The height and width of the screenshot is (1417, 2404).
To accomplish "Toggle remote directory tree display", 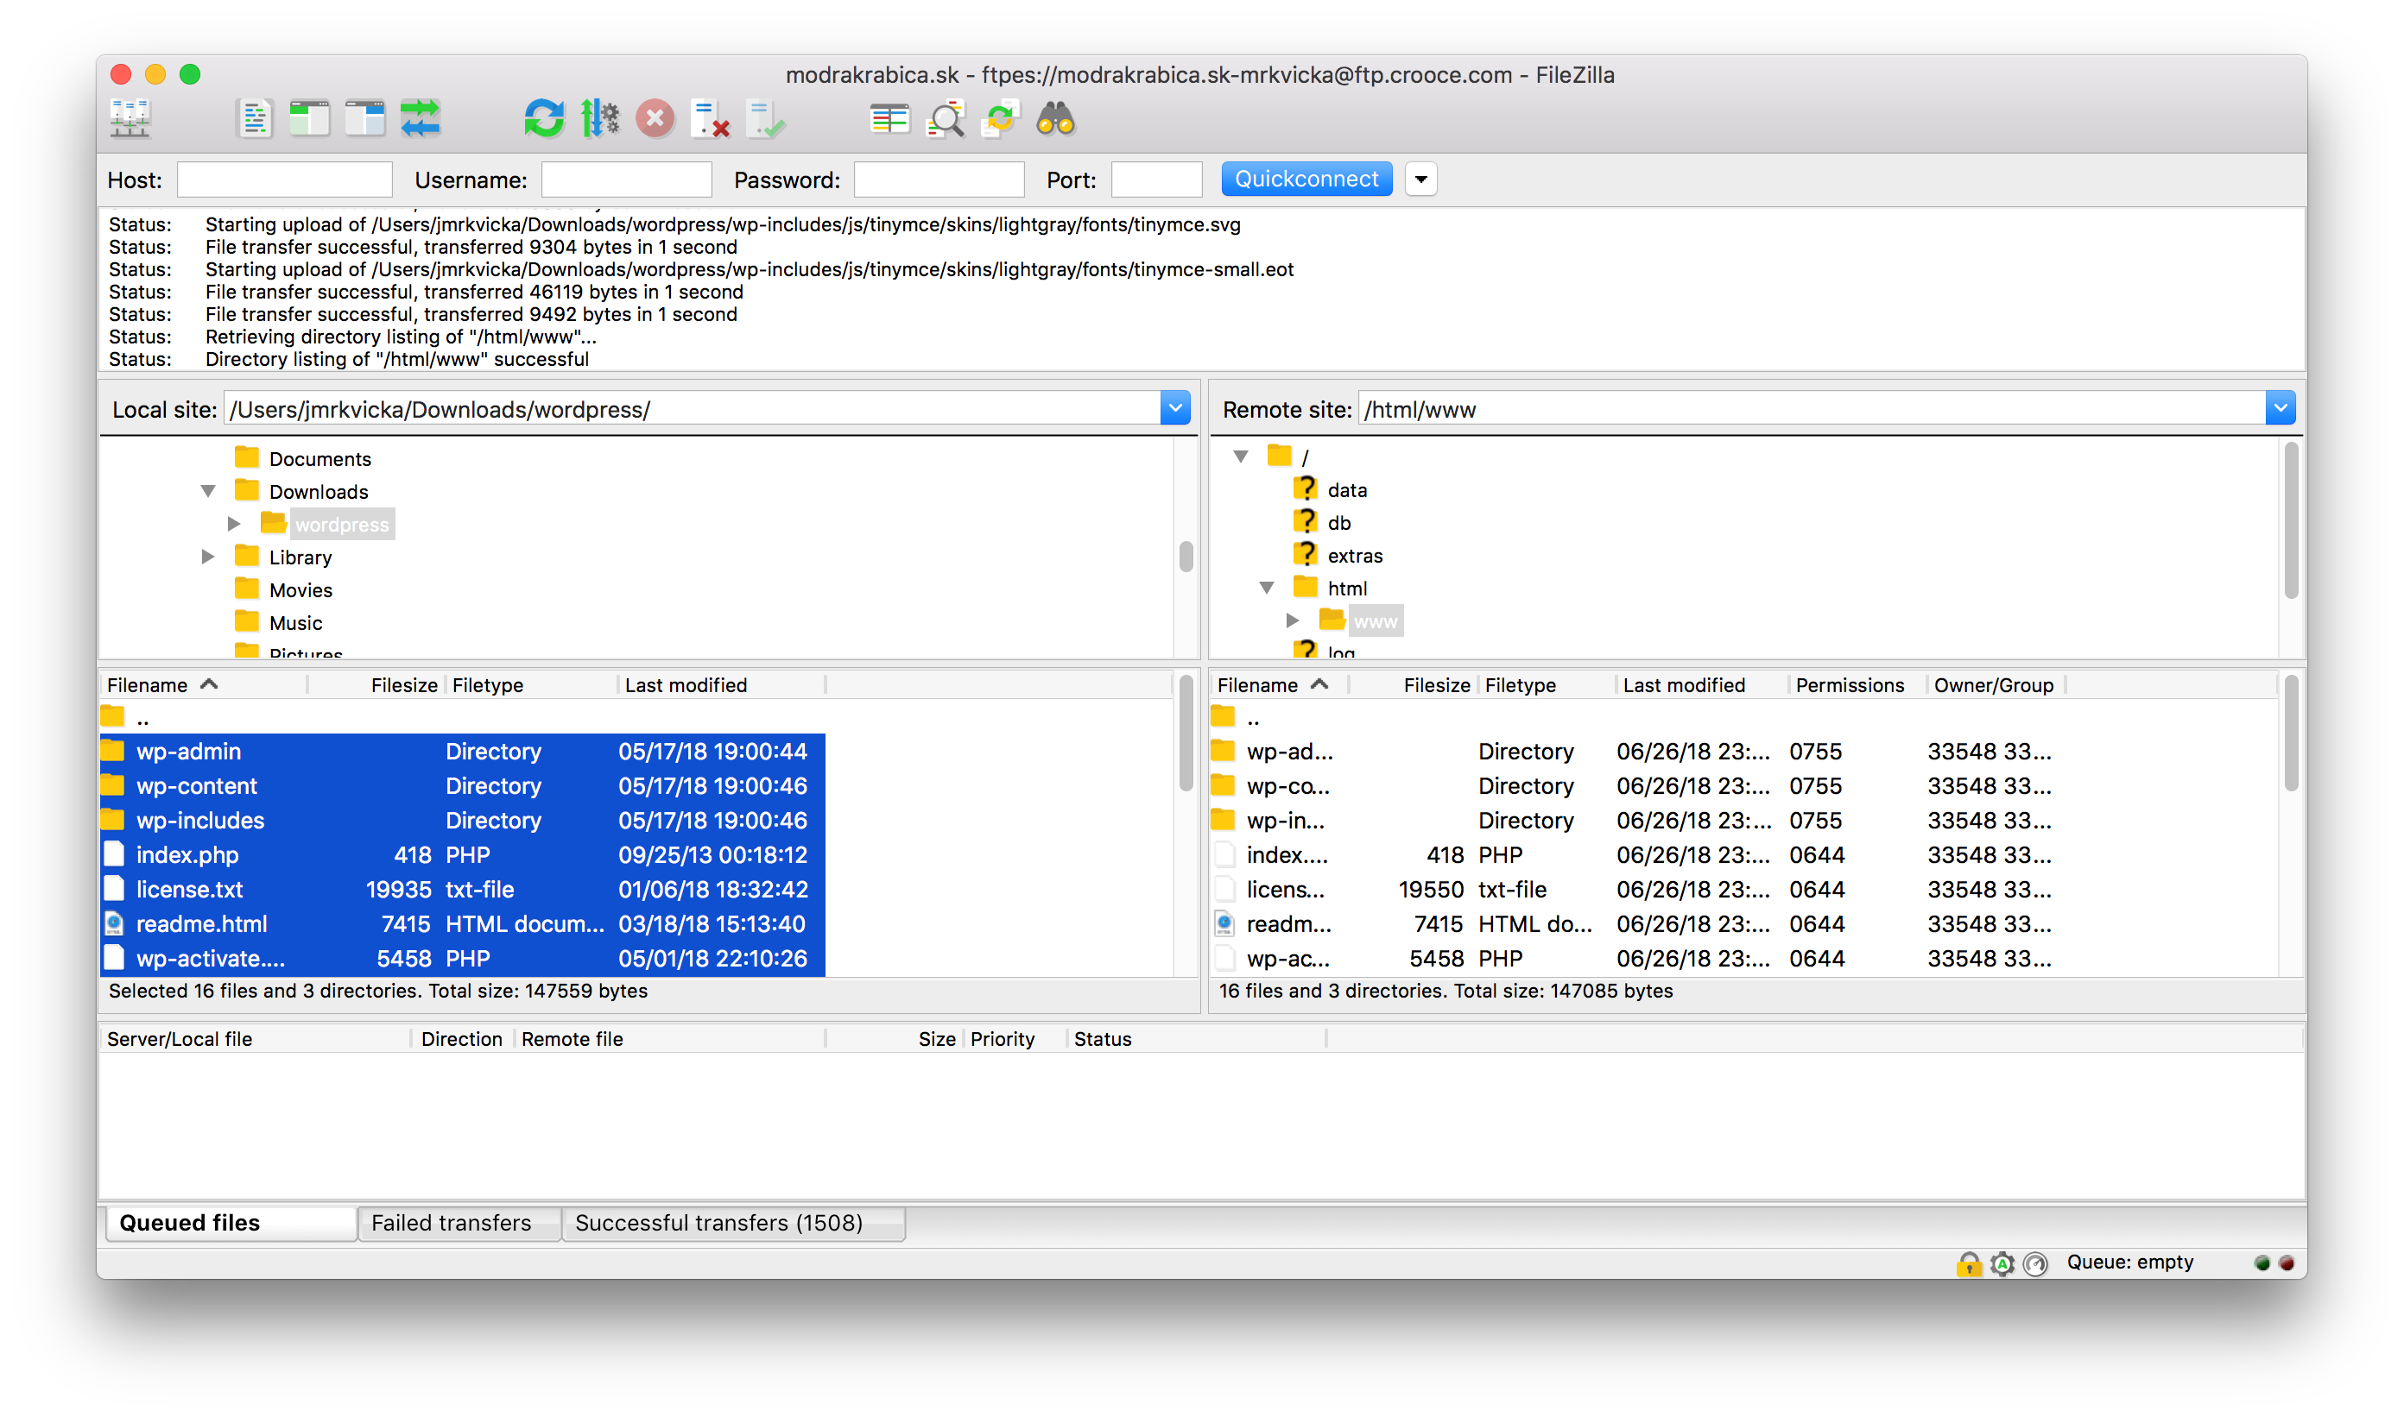I will (x=365, y=119).
